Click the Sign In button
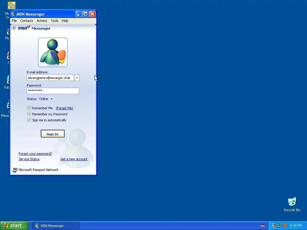The image size is (307, 230). (52, 134)
